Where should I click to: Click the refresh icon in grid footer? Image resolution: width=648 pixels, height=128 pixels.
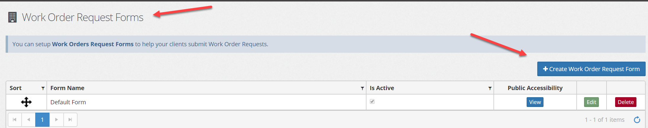637,120
